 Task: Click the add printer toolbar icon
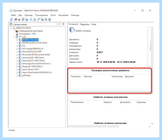pyautogui.click(x=15, y=20)
